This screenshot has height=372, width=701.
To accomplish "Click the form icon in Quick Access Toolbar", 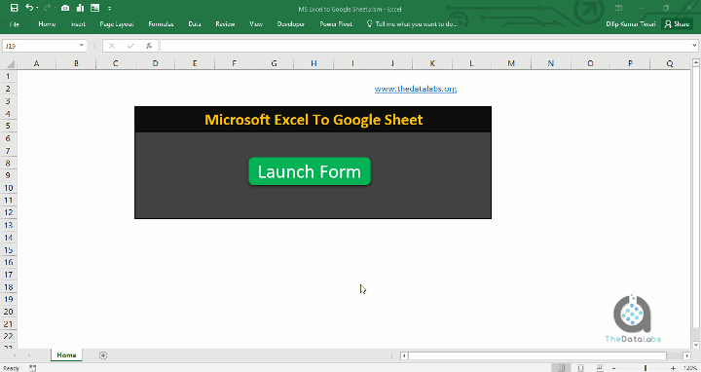I will coord(94,8).
